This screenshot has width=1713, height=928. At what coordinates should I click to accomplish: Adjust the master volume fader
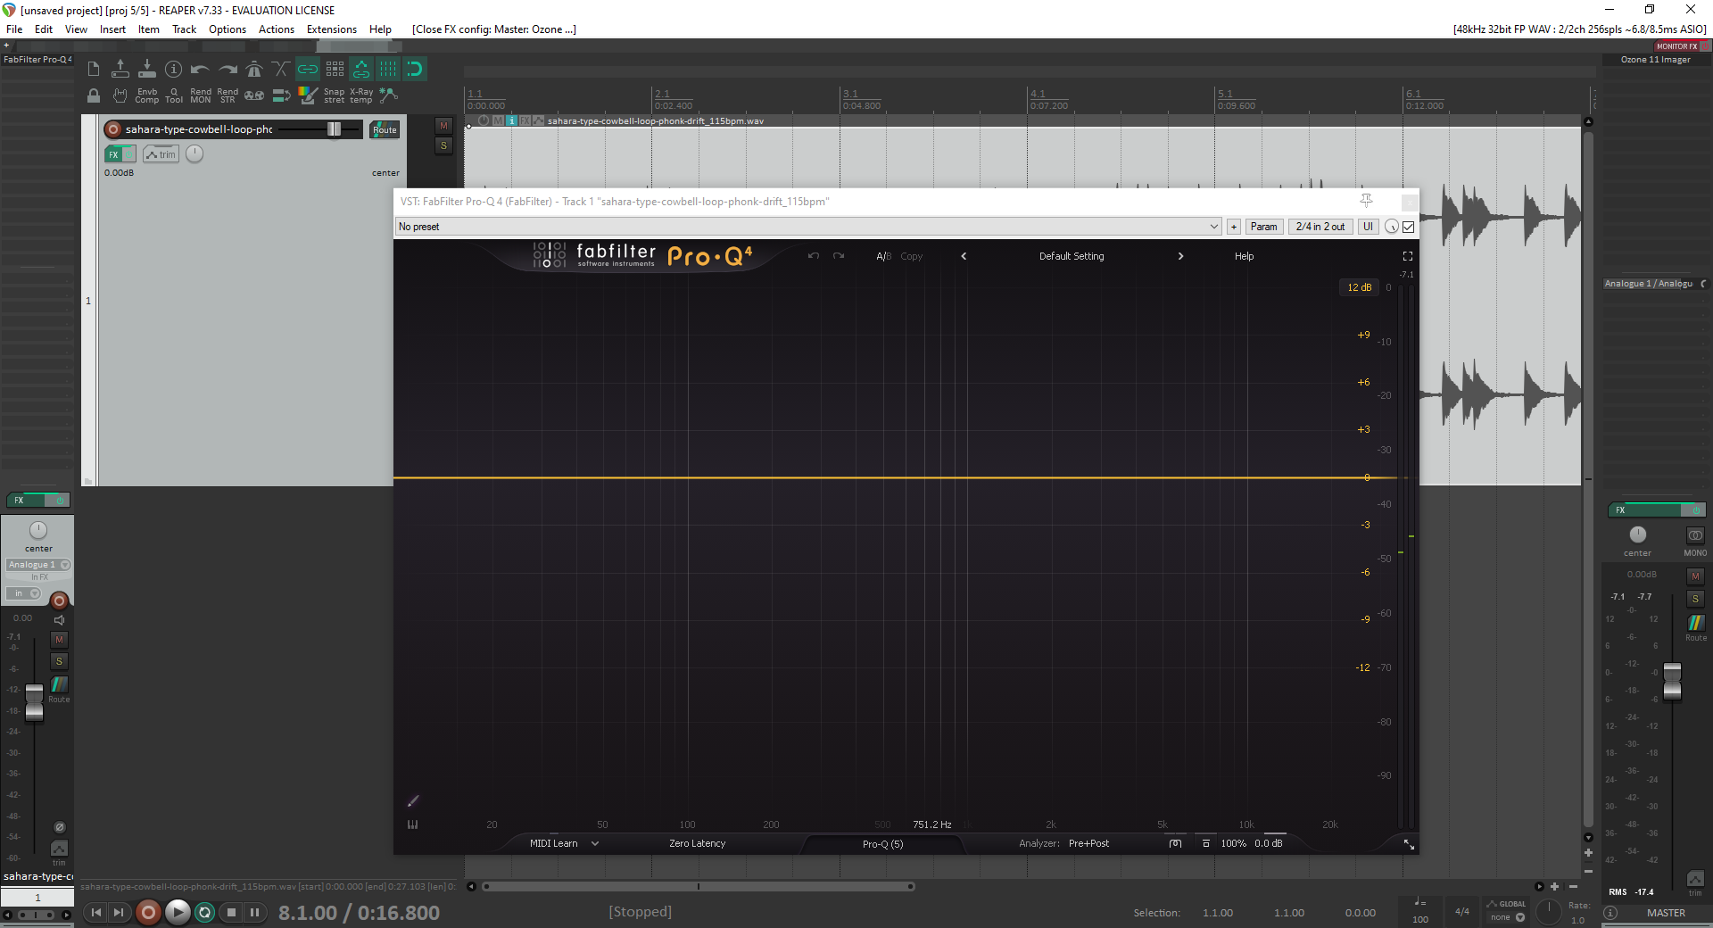tap(1672, 682)
